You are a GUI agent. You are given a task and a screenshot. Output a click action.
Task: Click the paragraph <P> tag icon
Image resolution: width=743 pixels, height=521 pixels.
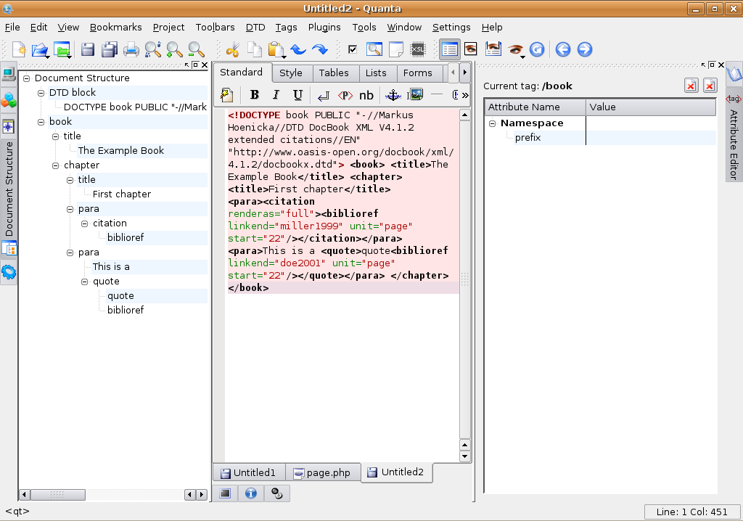[x=345, y=94]
